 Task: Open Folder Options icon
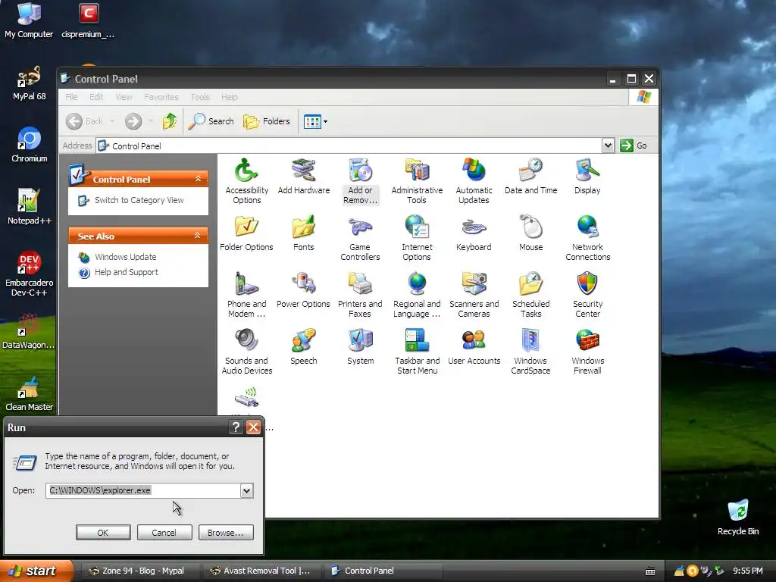click(x=246, y=233)
